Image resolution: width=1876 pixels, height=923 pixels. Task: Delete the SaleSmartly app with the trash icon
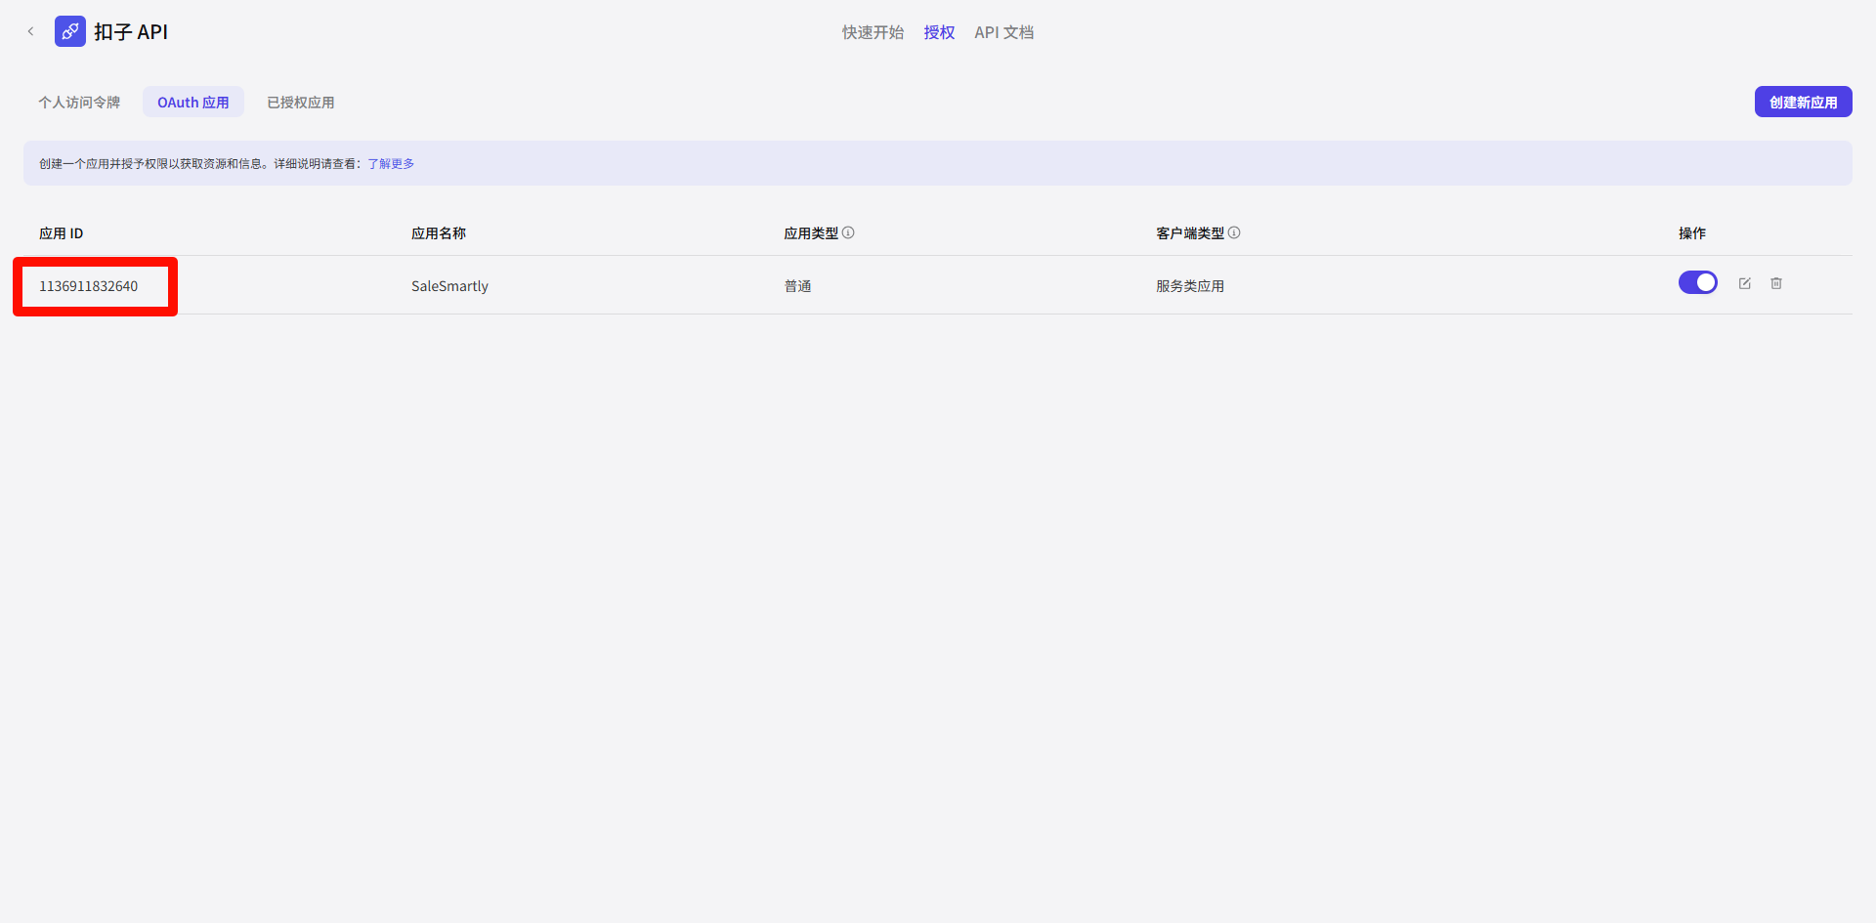coord(1776,283)
